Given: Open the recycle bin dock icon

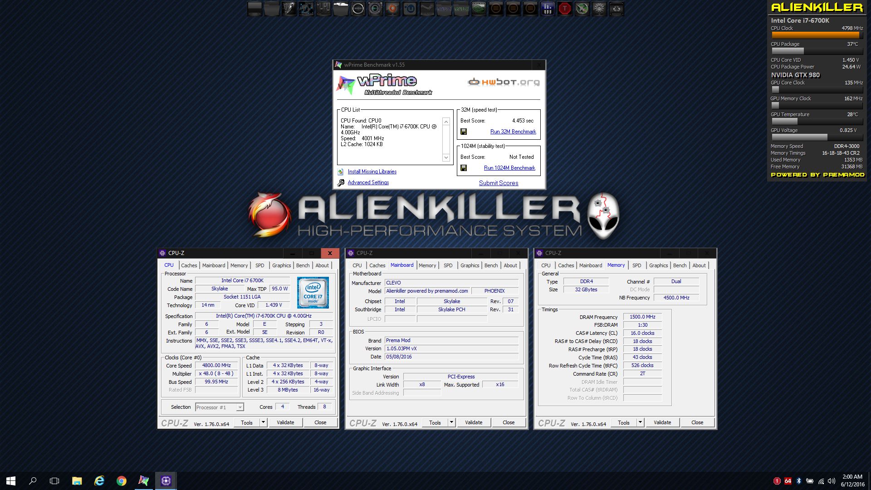Looking at the screenshot, I should click(x=617, y=8).
